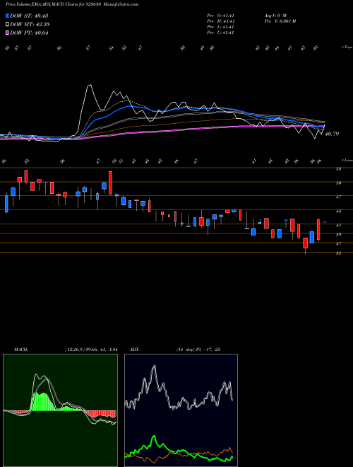This screenshot has width=353, height=467.
Task: Click the magenta DOW PT legend swatch
Action: click(7, 33)
